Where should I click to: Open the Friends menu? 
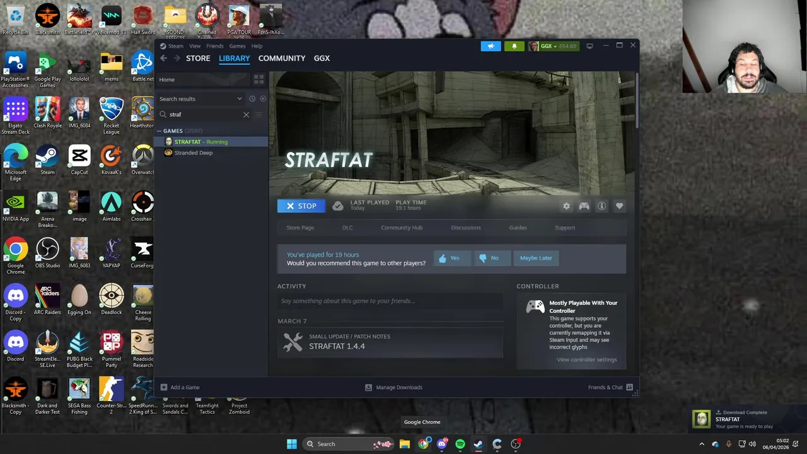(x=214, y=46)
